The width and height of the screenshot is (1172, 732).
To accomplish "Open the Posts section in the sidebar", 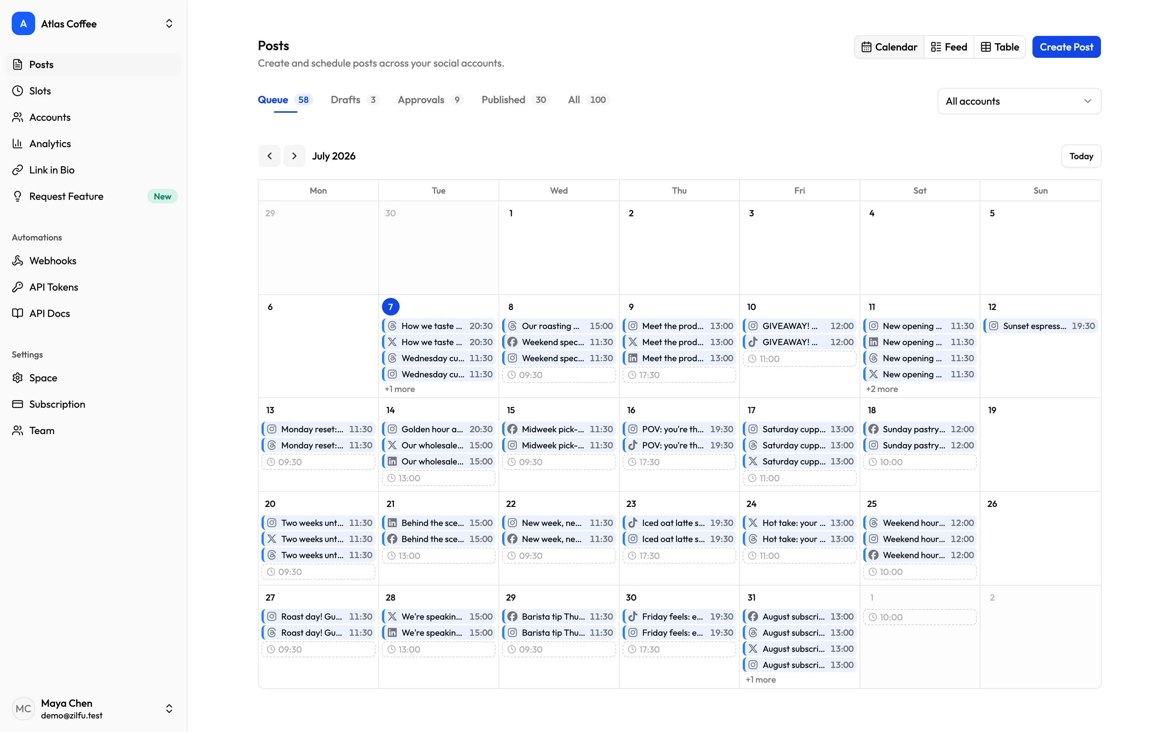I will point(93,64).
